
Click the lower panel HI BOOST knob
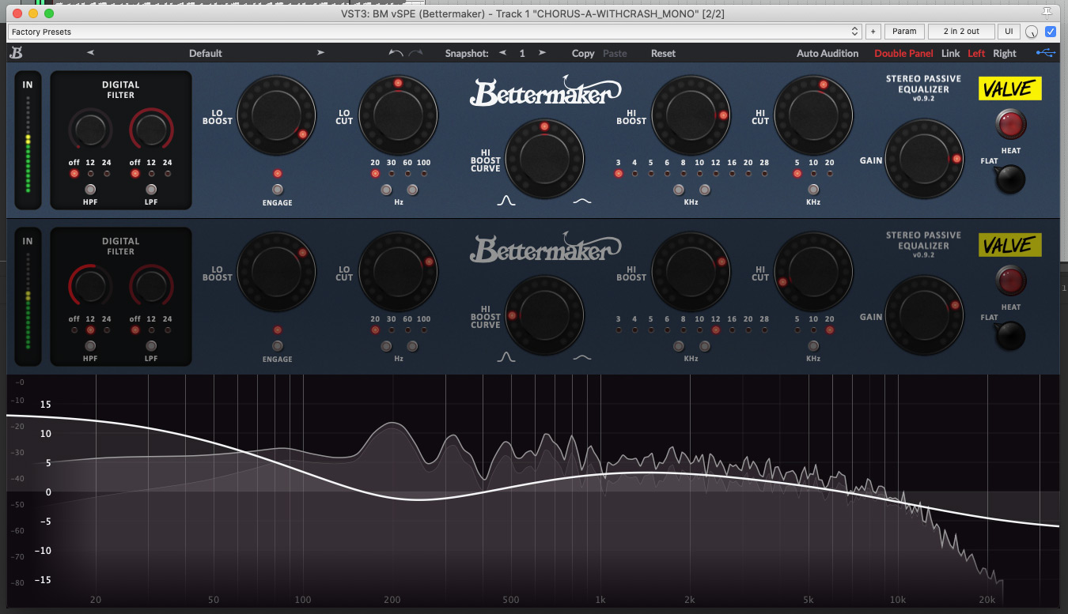[x=691, y=272]
